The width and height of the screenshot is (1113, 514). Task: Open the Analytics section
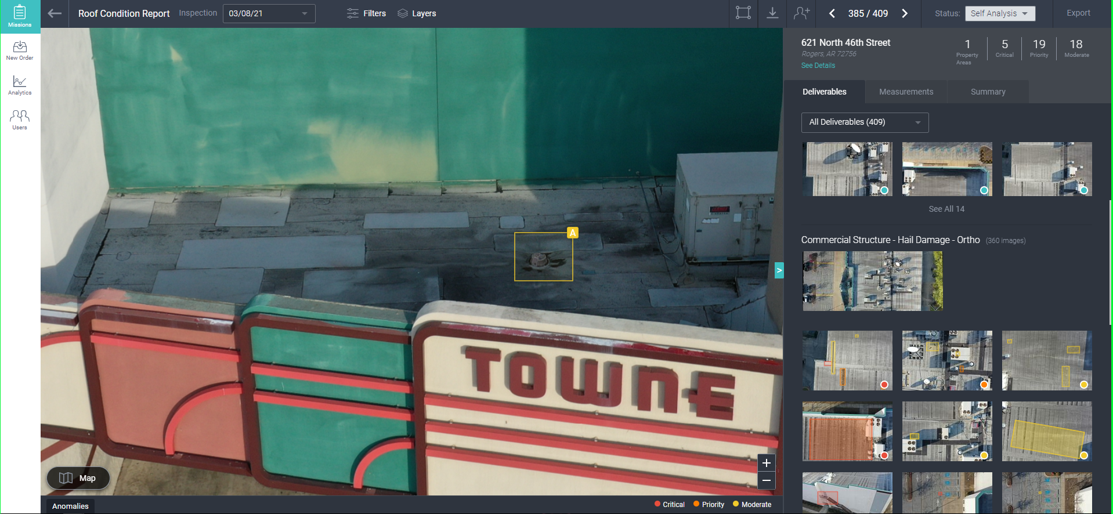click(20, 85)
